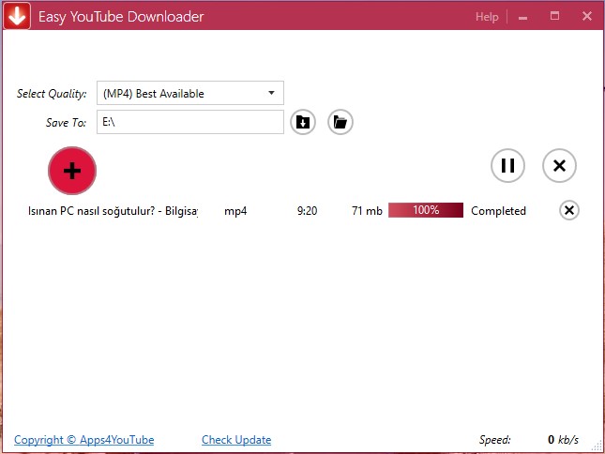Image resolution: width=605 pixels, height=454 pixels.
Task: Open the Help menu
Action: pos(487,17)
